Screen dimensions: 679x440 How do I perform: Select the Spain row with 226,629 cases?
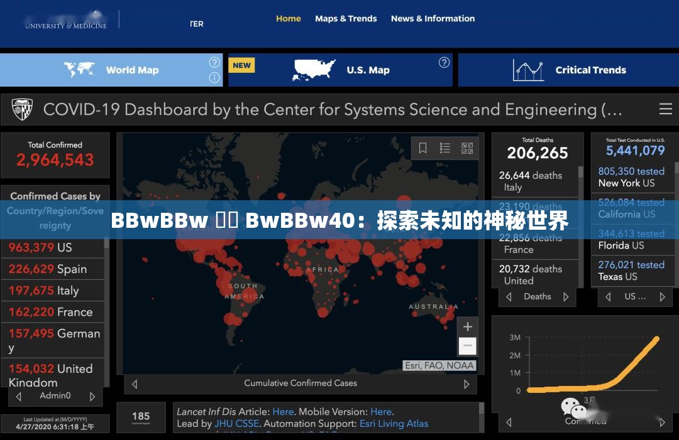click(52, 269)
